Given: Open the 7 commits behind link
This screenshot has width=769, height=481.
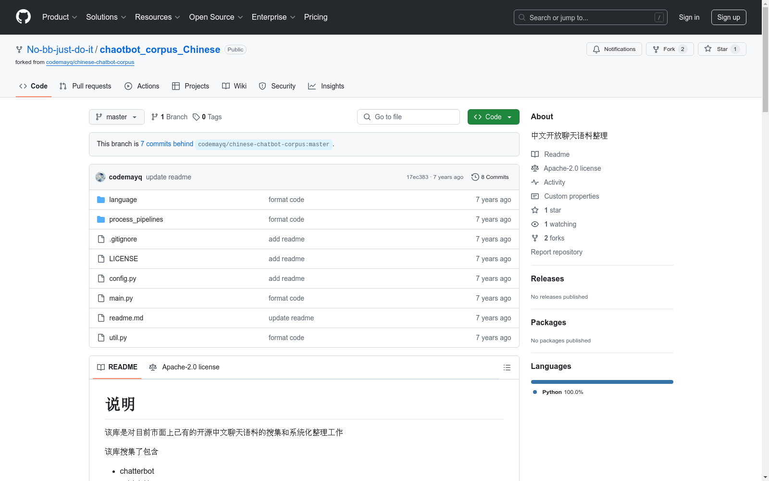Looking at the screenshot, I should click(167, 144).
